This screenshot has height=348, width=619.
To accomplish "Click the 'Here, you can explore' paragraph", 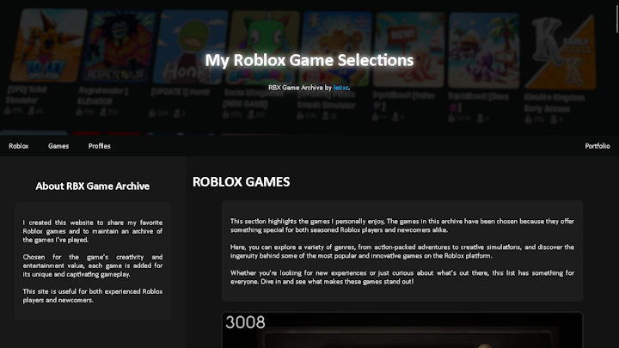I will tap(402, 251).
